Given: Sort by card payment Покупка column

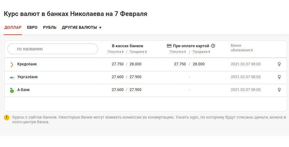Looking at the screenshot, I should pyautogui.click(x=178, y=52).
